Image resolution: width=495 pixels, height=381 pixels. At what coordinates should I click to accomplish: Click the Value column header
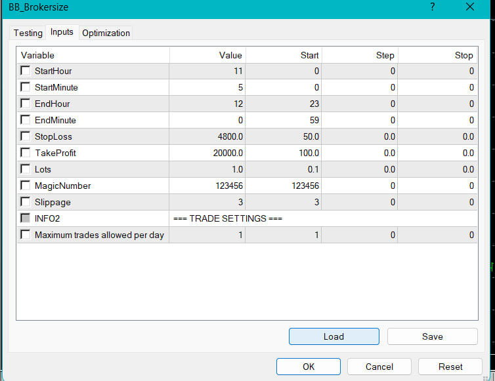click(x=207, y=55)
